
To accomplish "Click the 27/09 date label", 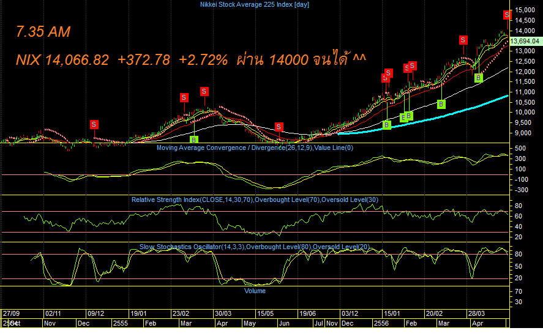I will click(x=11, y=313).
